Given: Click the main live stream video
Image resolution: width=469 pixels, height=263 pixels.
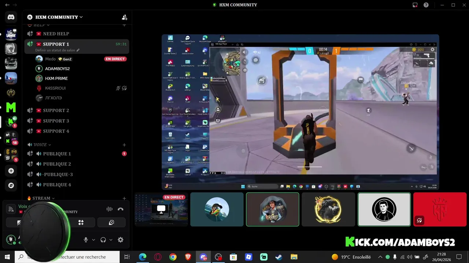Looking at the screenshot, I should (x=300, y=112).
